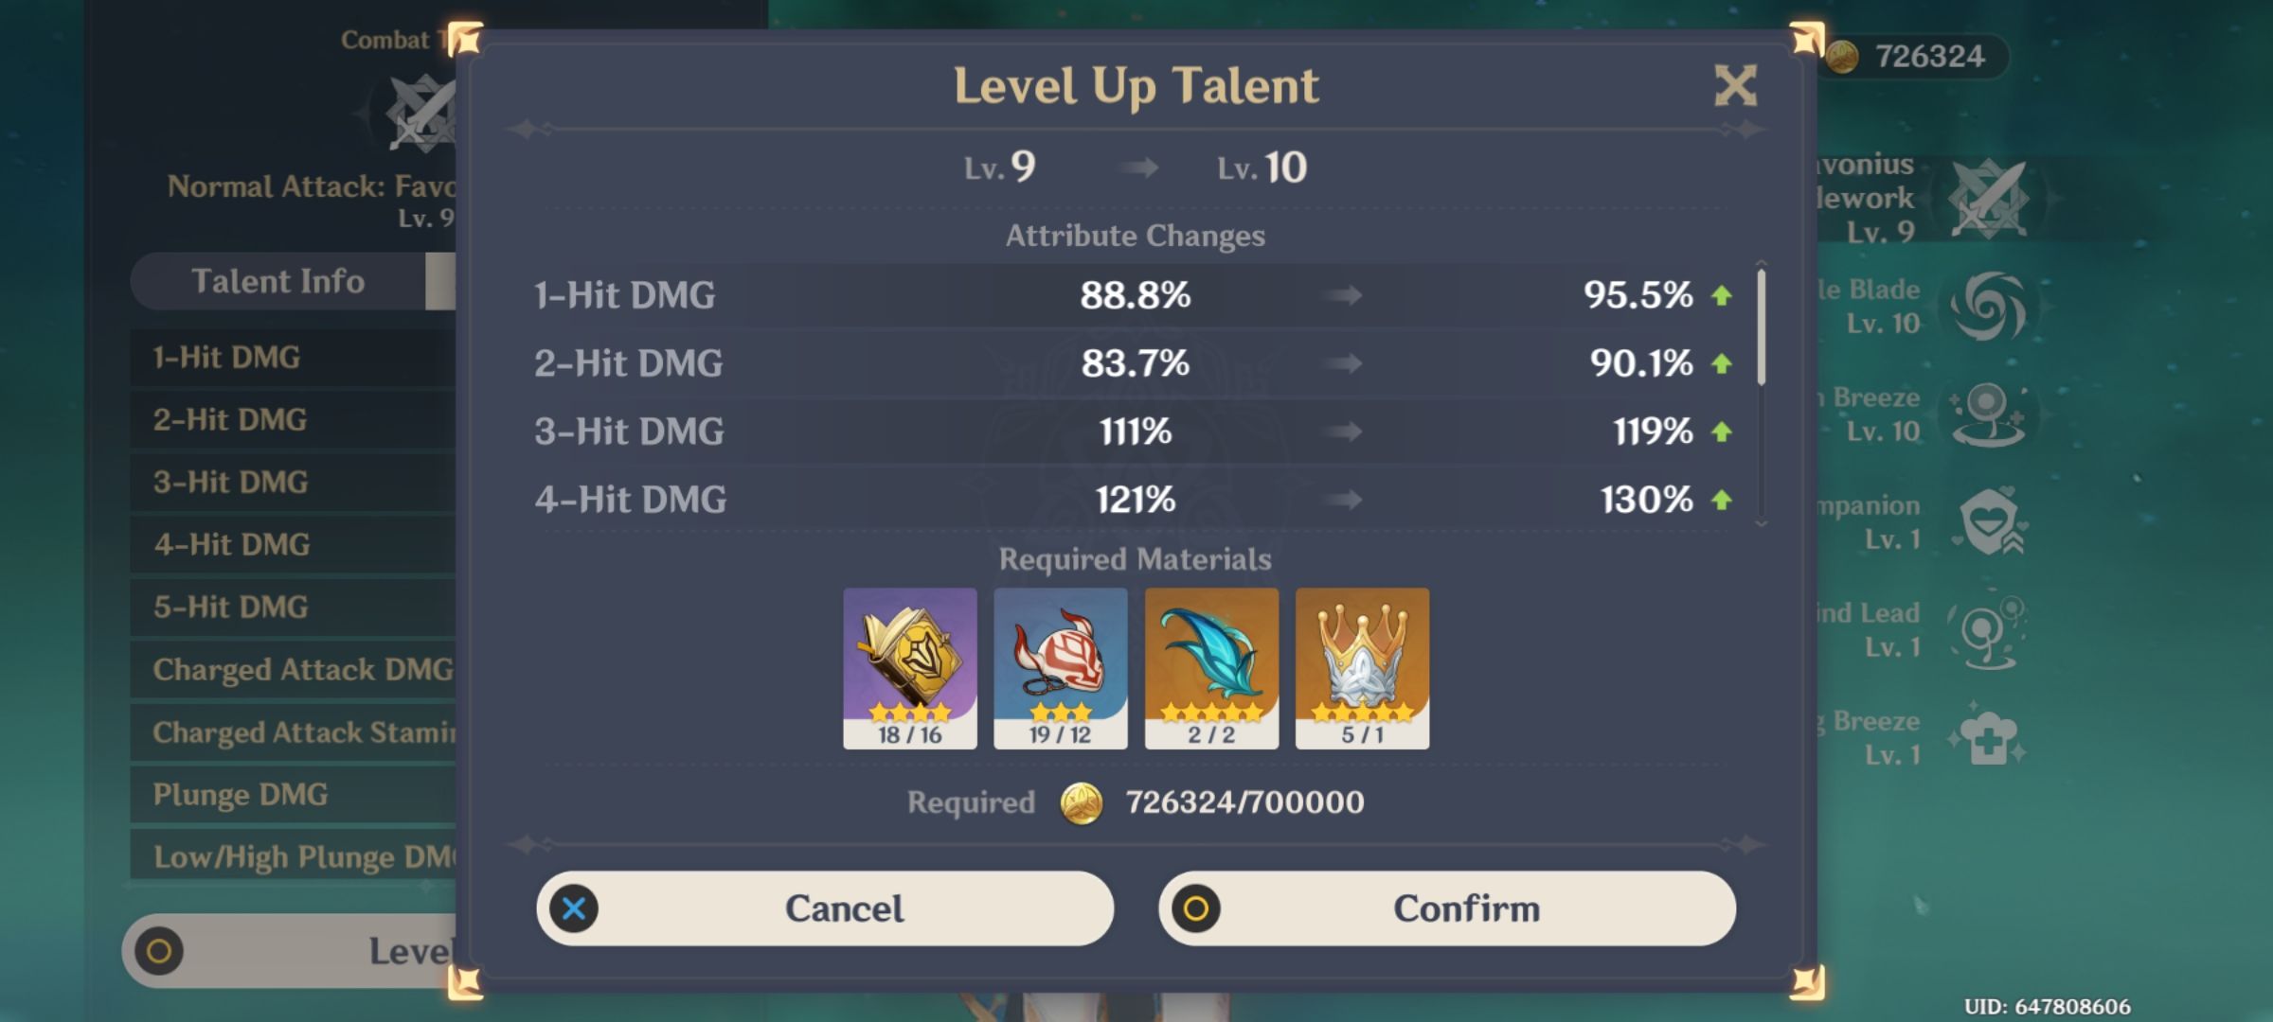Select the 4-Hit DMG attribute row
Image resolution: width=2273 pixels, height=1022 pixels.
pos(1135,500)
